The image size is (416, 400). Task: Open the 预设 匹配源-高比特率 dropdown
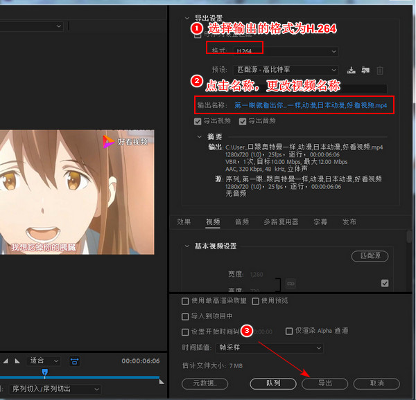pos(286,70)
